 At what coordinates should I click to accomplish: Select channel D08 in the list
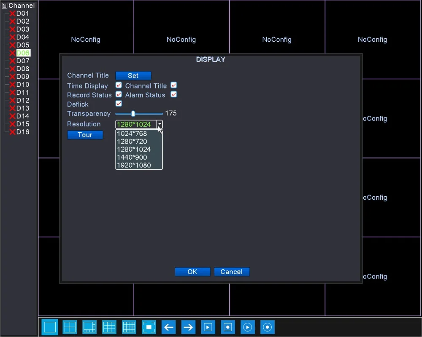coord(23,69)
